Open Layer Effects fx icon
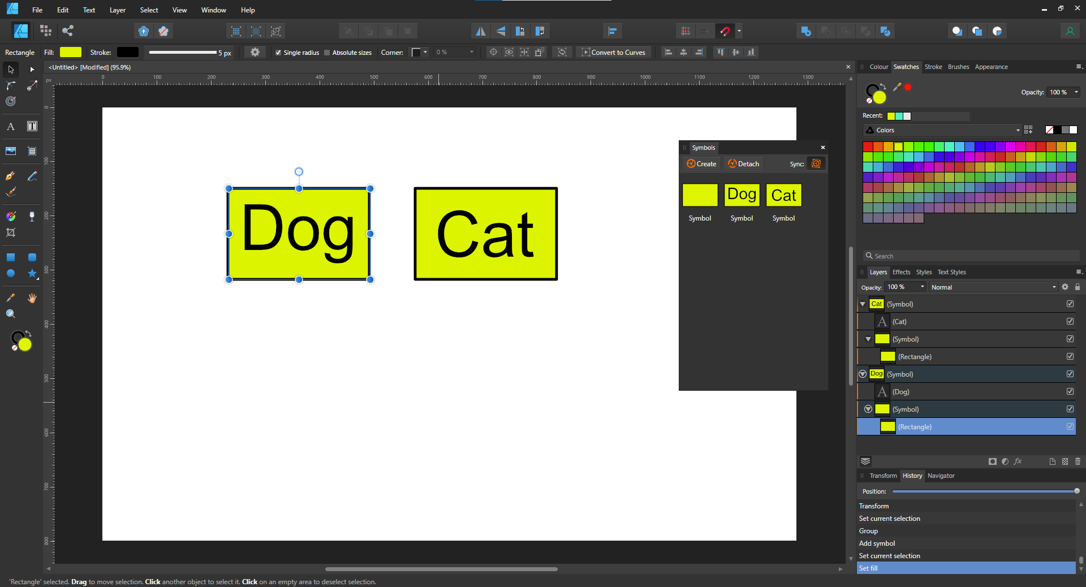 1018,461
